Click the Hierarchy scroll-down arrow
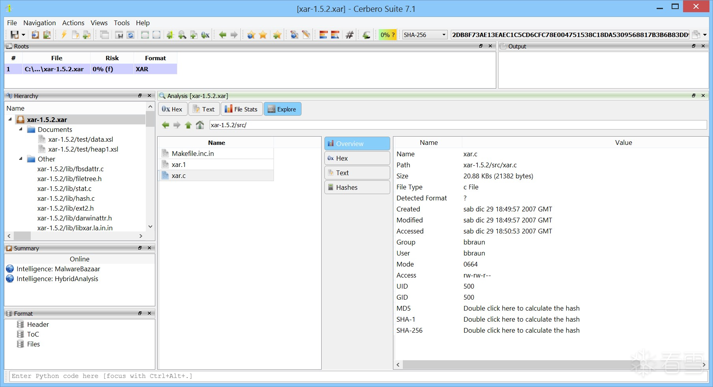The width and height of the screenshot is (713, 387). click(150, 227)
